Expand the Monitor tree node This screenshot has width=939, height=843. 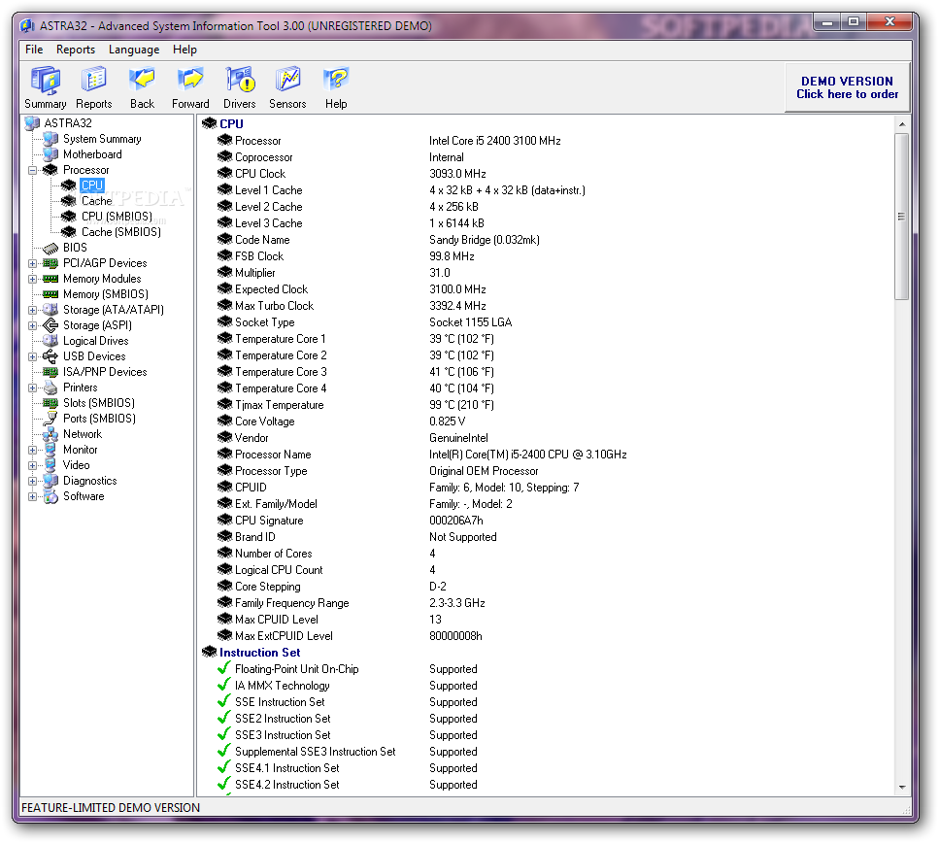click(x=32, y=450)
